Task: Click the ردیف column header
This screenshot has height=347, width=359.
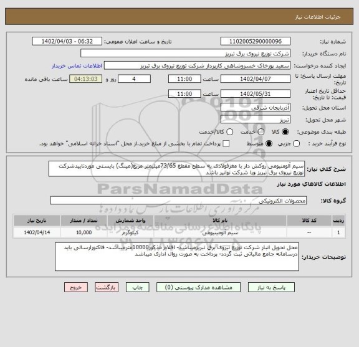Action: tap(338, 221)
